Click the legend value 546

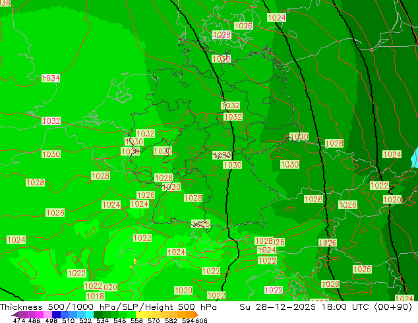click(120, 320)
